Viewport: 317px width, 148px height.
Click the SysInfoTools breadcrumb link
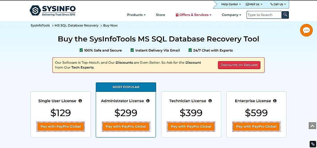click(x=40, y=25)
